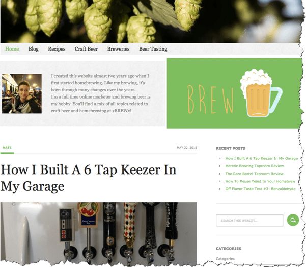
Task: Open How To Reuse Yeast post
Action: point(260,181)
